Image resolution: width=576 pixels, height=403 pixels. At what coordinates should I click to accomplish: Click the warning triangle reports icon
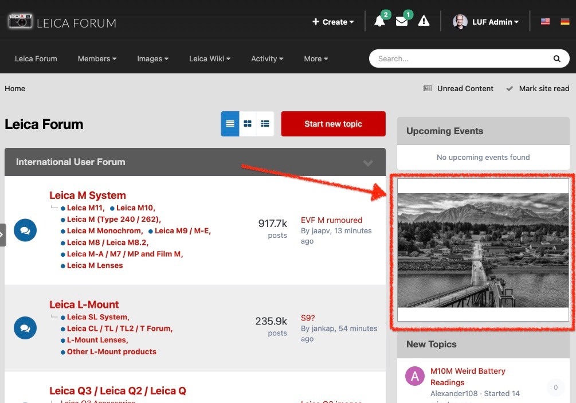pos(424,22)
